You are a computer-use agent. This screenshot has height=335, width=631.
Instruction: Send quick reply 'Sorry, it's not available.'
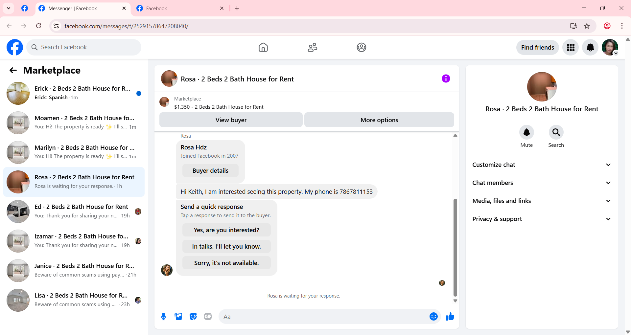[x=226, y=263]
